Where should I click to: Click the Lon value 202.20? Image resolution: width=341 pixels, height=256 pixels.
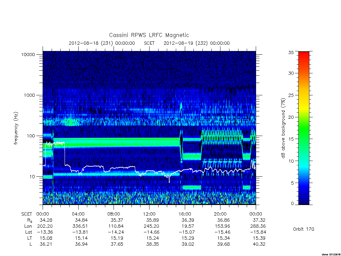(x=45, y=226)
